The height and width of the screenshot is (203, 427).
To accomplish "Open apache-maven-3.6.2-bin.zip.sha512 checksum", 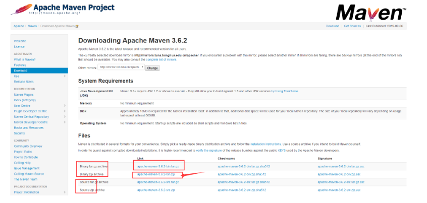I will click(x=242, y=174).
